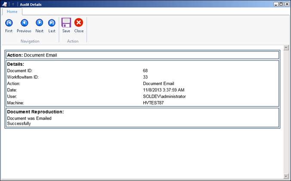Advance to the Next audit record
Viewport: 291px width, 181px height.
click(x=39, y=25)
